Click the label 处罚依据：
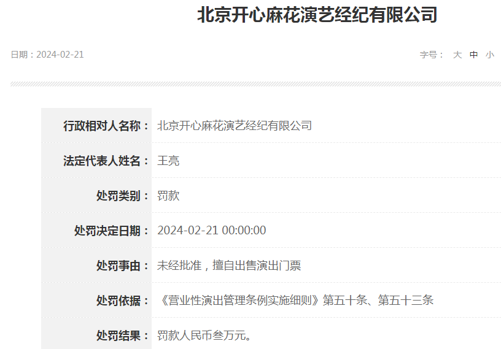The height and width of the screenshot is (349, 501). 123,301
